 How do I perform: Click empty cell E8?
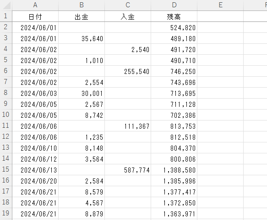coord(220,93)
